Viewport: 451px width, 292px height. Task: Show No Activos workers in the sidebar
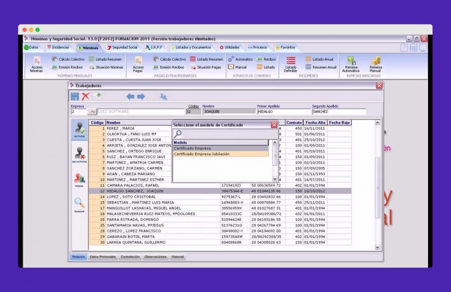79,155
